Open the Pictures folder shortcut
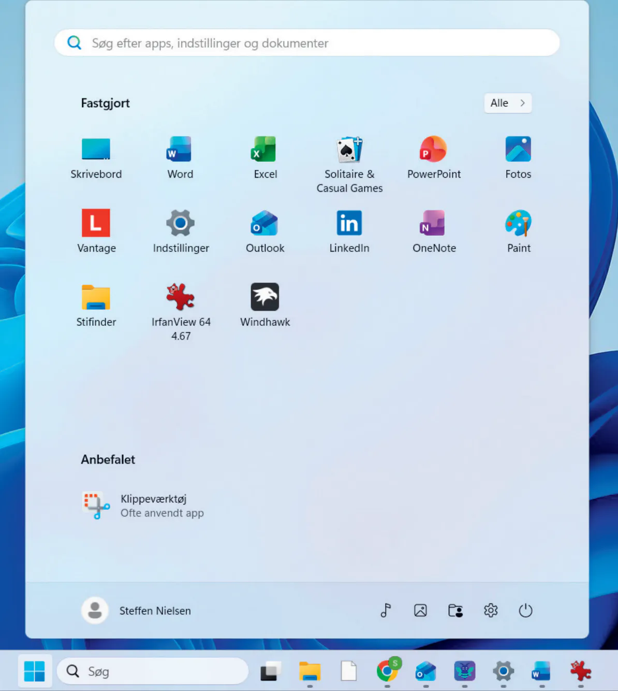This screenshot has height=691, width=618. tap(420, 611)
